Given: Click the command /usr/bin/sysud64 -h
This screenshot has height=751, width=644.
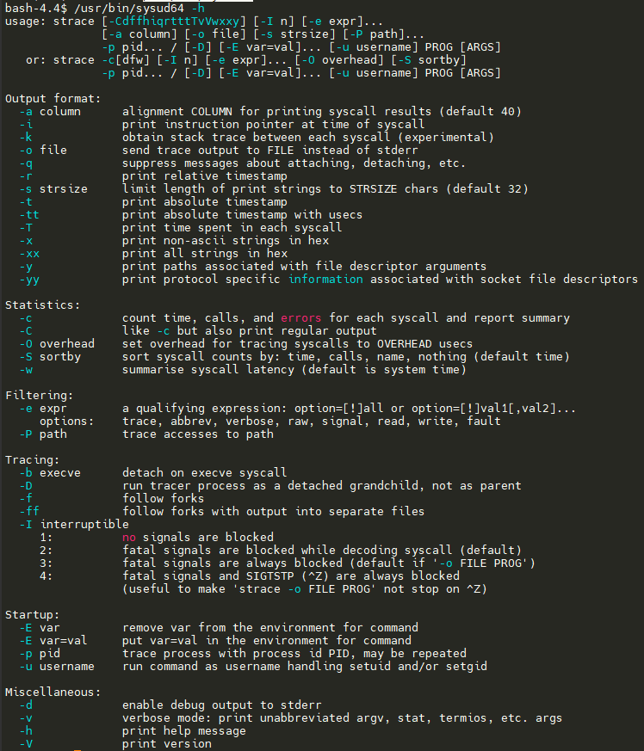Looking at the screenshot, I should (139, 9).
